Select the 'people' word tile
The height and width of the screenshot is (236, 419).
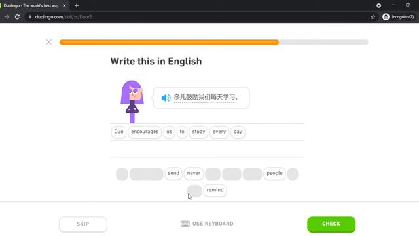tap(274, 173)
